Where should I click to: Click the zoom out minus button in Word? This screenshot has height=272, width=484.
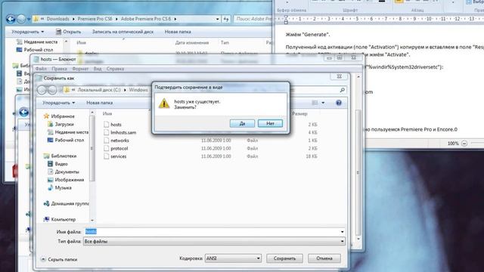[464, 144]
